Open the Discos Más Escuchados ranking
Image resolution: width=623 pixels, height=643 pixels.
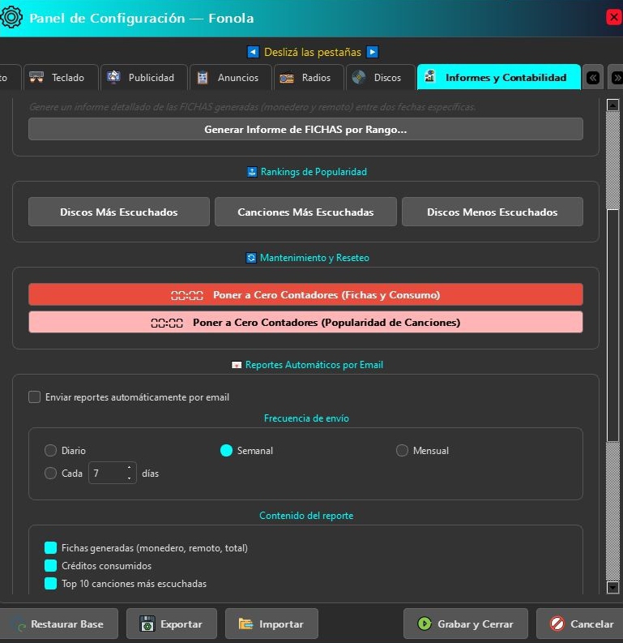pyautogui.click(x=119, y=212)
